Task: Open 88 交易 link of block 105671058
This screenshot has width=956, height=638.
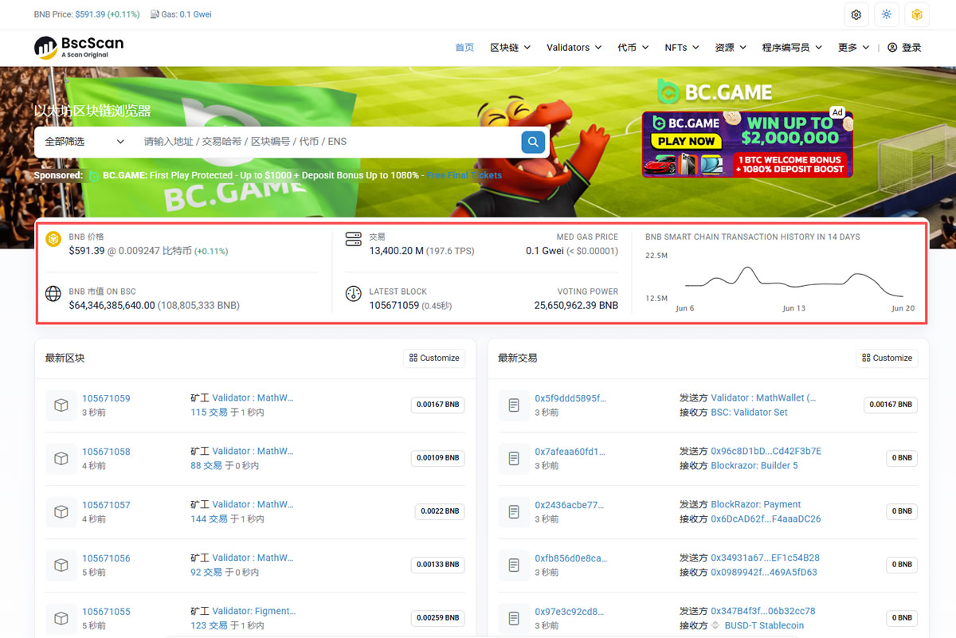Action: (x=206, y=466)
